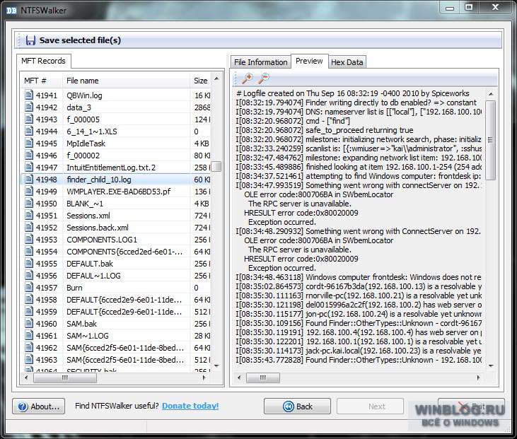
Task: Open the File Information tab
Action: click(260, 62)
